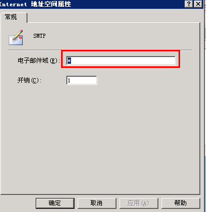Viewport: 207px width, 212px height.
Task: Click the separator line under SMTP header
Action: pos(100,50)
